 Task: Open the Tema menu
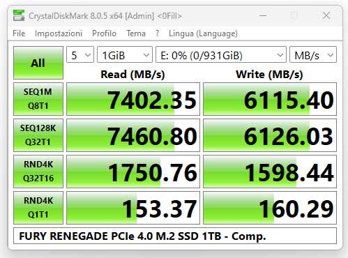click(136, 33)
